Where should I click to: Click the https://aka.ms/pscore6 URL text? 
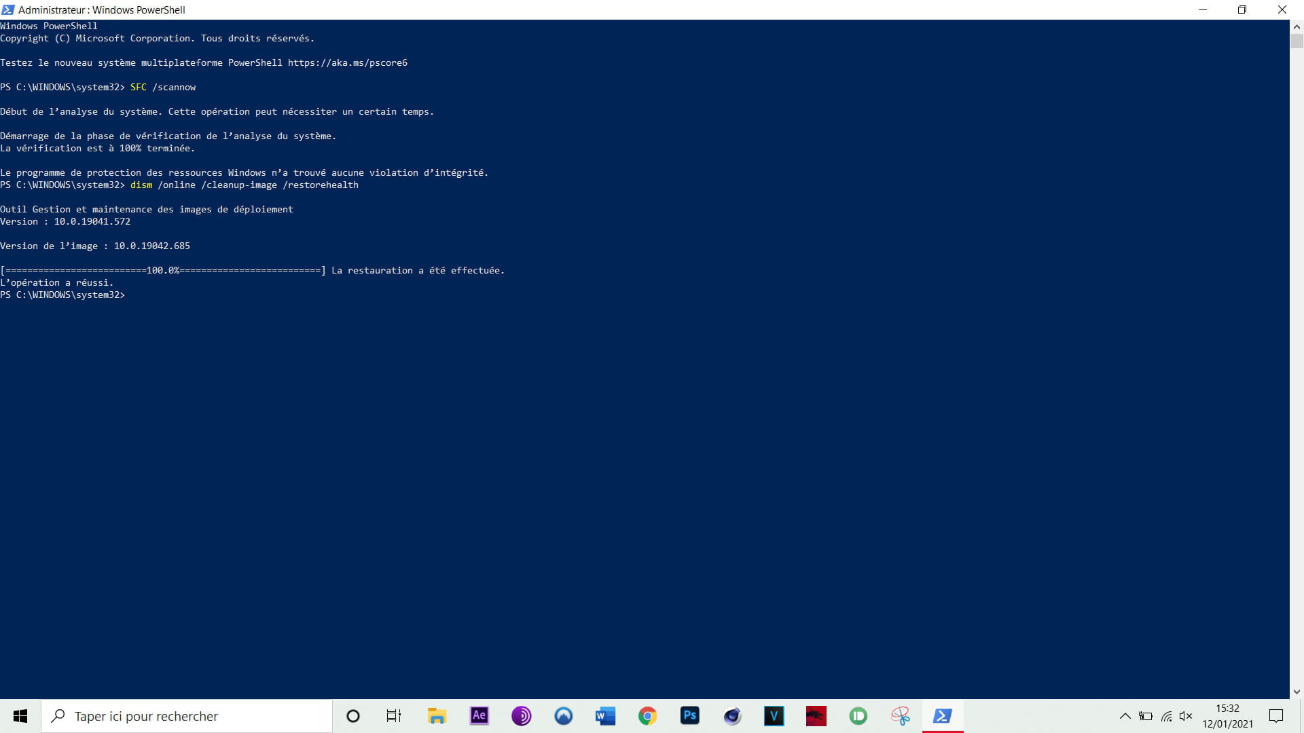[x=348, y=62]
